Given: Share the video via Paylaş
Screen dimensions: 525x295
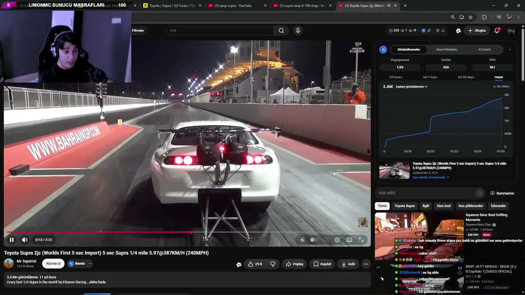Looking at the screenshot, I should click(294, 264).
